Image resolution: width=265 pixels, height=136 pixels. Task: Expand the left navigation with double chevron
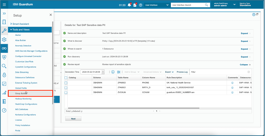(4, 13)
